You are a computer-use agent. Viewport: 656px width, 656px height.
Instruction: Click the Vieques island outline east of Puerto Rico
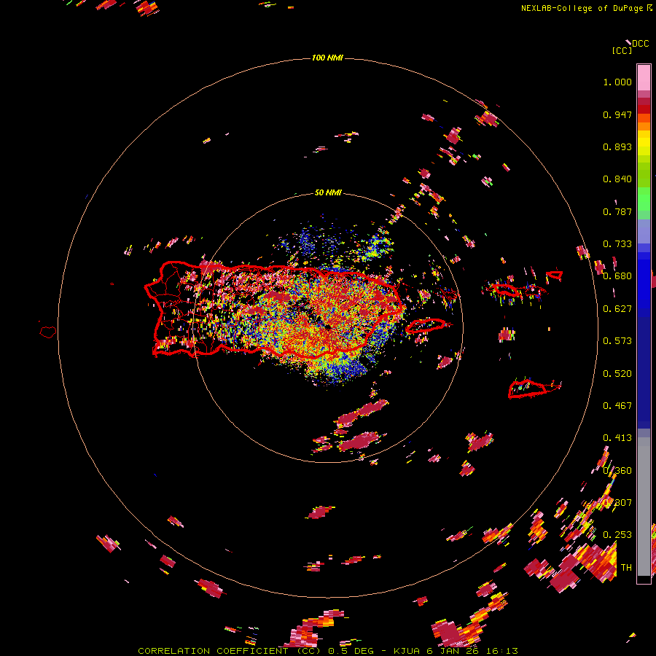coord(426,326)
